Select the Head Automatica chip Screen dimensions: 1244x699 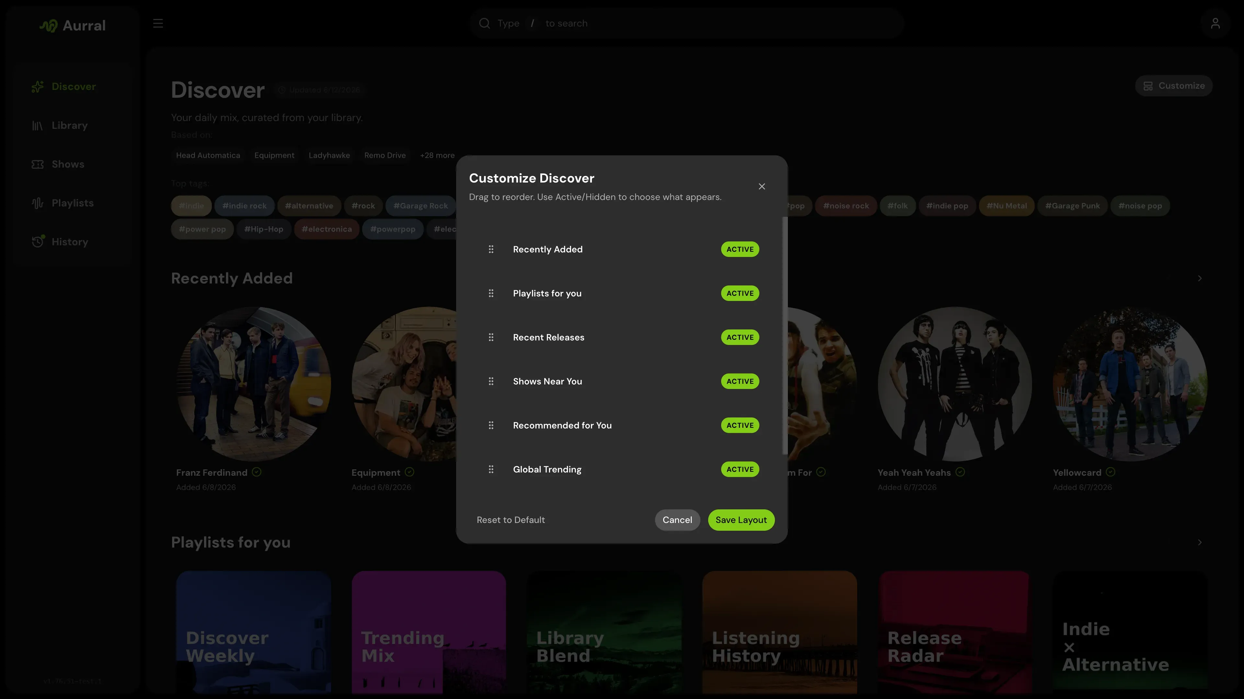[208, 155]
